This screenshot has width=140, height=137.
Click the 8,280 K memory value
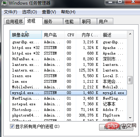[x=91, y=59]
